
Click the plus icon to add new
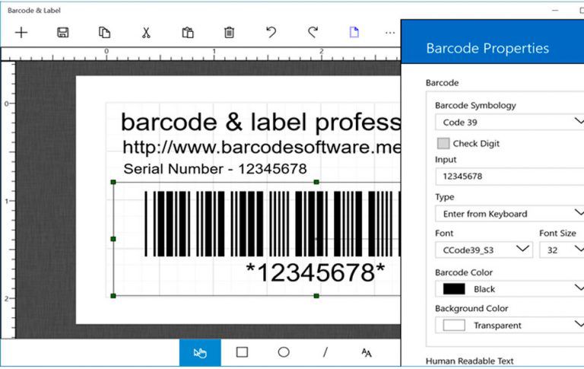coord(21,32)
